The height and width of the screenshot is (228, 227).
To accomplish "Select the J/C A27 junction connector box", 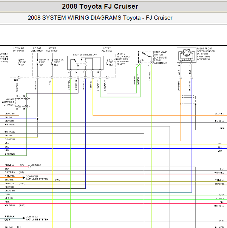I will coord(23,103).
